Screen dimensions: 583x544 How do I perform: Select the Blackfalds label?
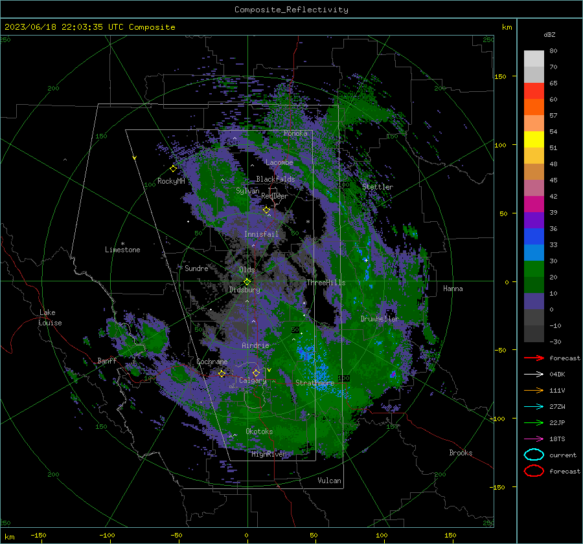(x=275, y=179)
